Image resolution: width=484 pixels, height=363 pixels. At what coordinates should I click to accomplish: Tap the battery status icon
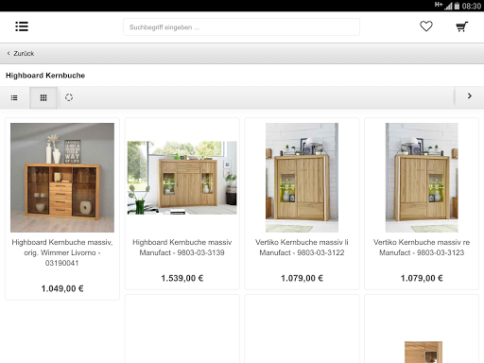pos(457,6)
